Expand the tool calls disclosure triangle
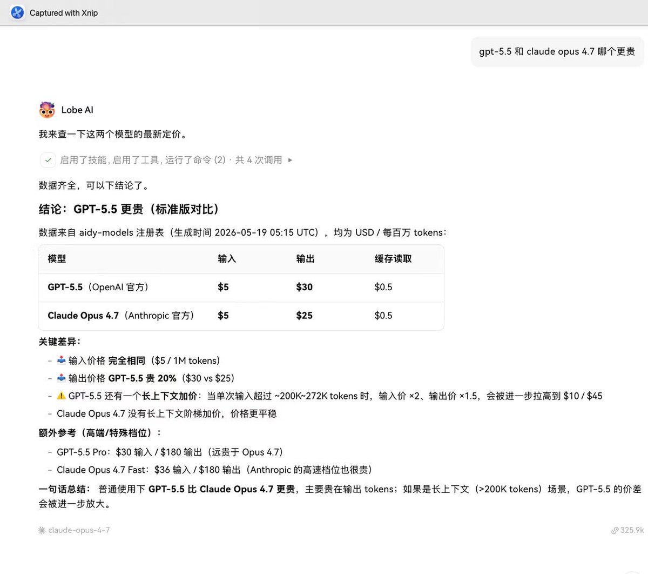The width and height of the screenshot is (648, 574). (x=291, y=160)
